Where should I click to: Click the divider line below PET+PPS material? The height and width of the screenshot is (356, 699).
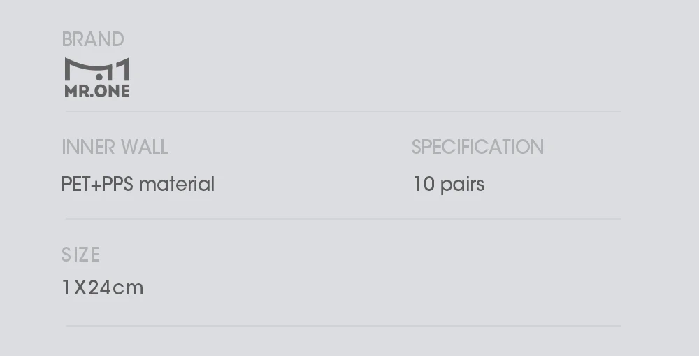click(343, 218)
